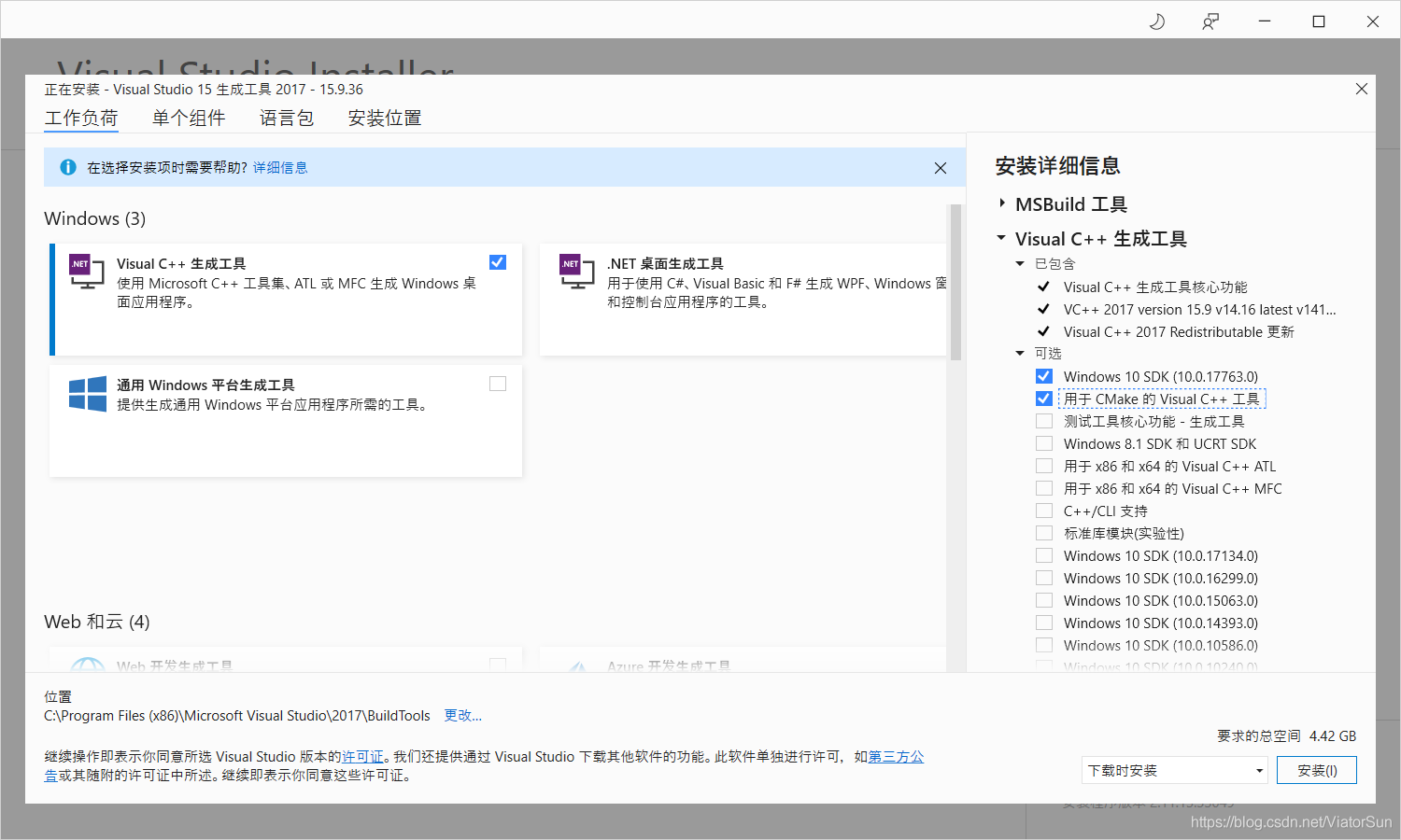Check C++/CLI 支持 option
The image size is (1401, 840).
click(1044, 511)
